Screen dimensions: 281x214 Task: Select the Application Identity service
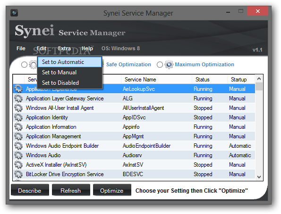[x=47, y=117]
